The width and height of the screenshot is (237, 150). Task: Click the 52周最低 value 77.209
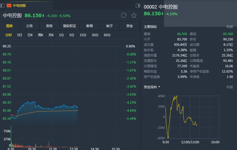coord(182,66)
